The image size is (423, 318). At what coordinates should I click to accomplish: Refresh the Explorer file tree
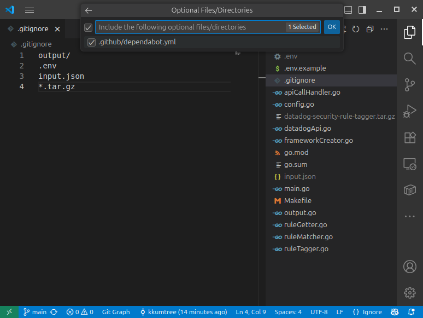coord(356,29)
